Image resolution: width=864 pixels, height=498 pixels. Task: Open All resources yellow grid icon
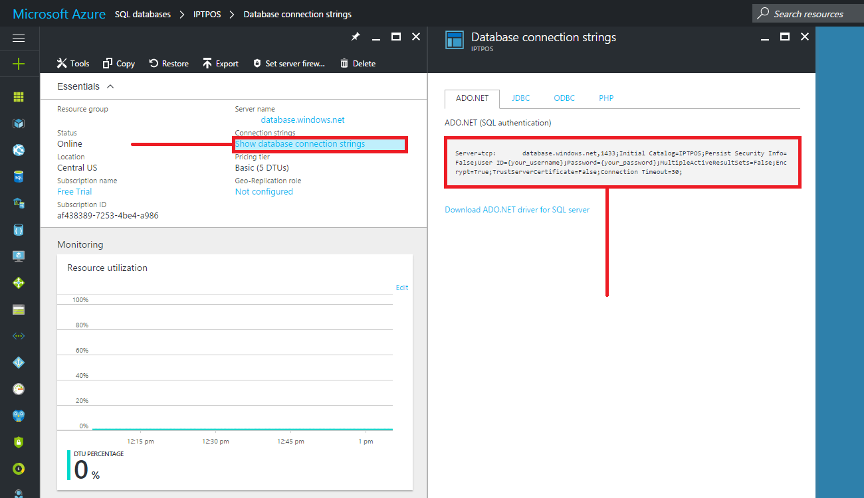(19, 97)
